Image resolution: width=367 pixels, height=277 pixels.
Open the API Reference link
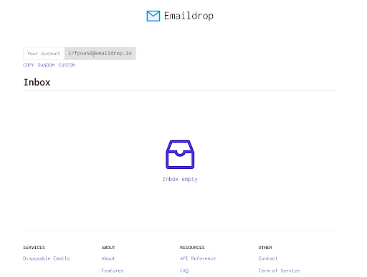pyautogui.click(x=198, y=258)
